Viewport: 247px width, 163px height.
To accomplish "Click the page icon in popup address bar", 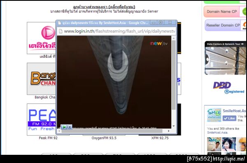I will [x=61, y=31].
